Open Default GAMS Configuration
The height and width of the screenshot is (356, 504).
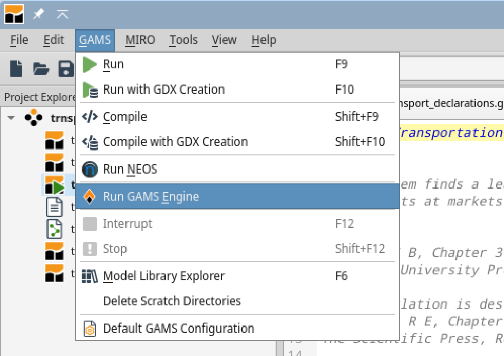pyautogui.click(x=238, y=328)
